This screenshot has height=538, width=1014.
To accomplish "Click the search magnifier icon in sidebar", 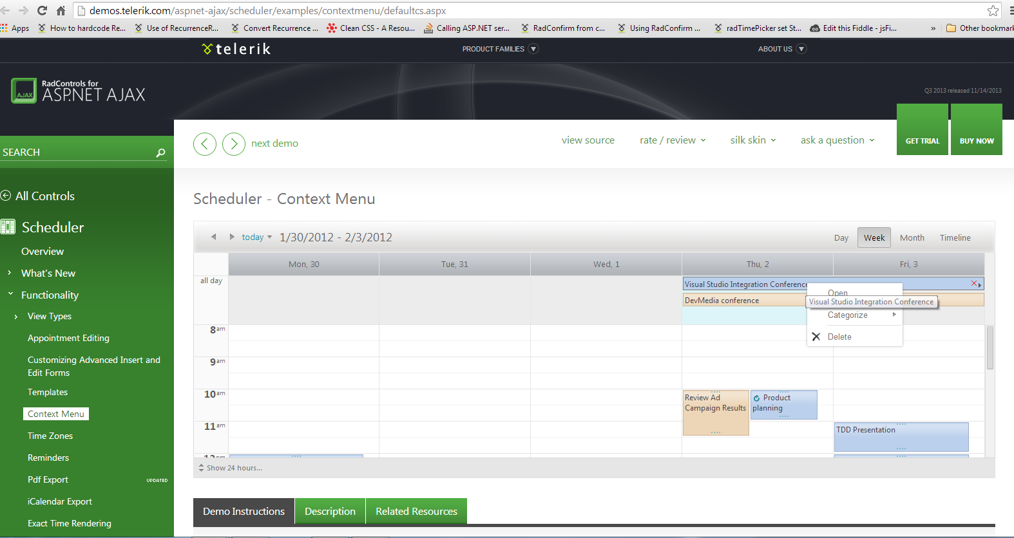I will (160, 153).
